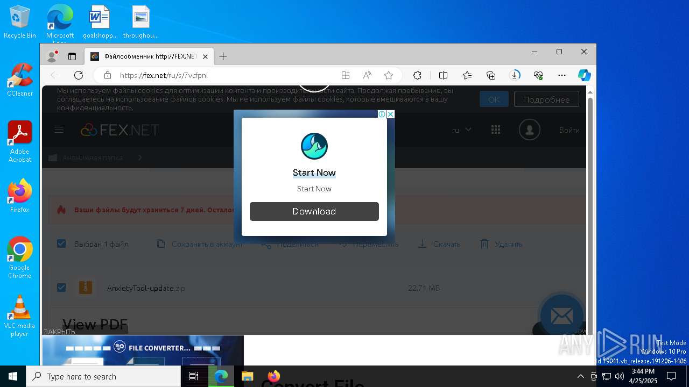Open goalshopp Word document on desktop
Viewport: 689px width, 387px height.
click(x=100, y=23)
